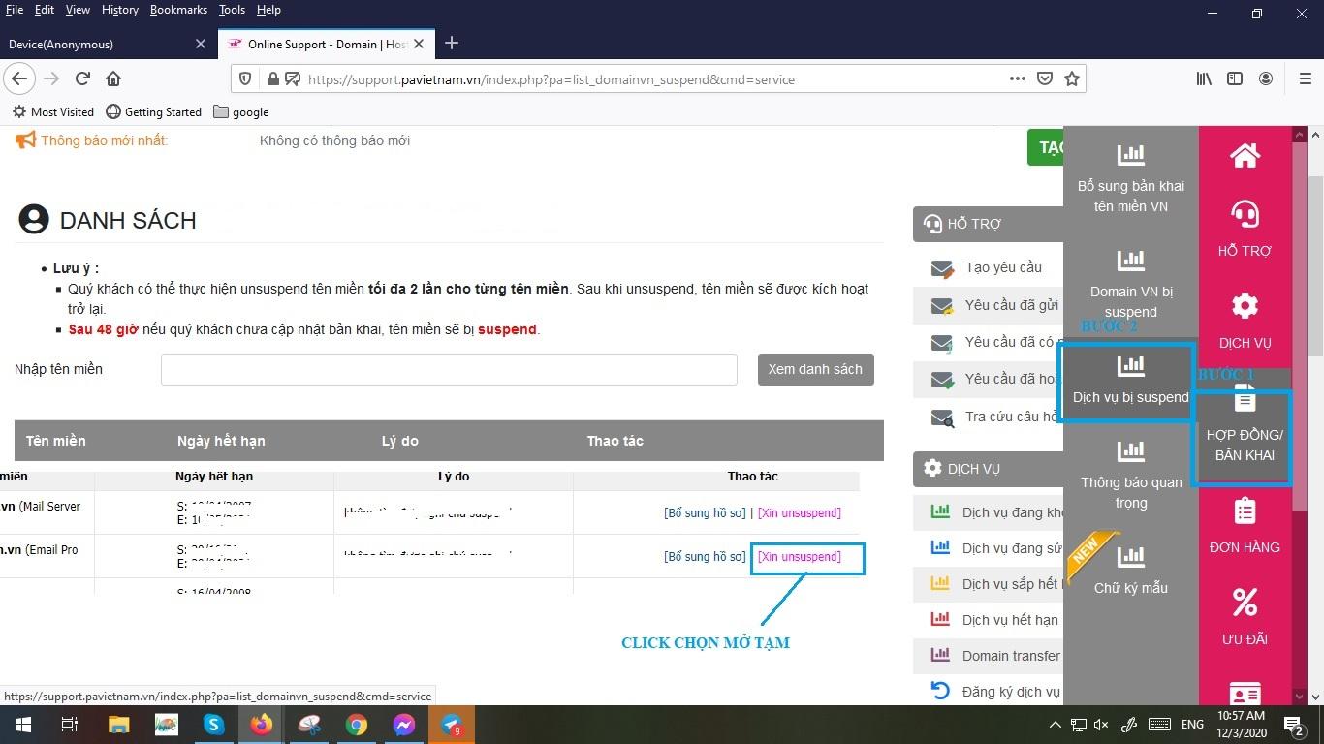Select Dịch vụ bị suspend submenu item
Image resolution: width=1324 pixels, height=744 pixels.
coord(1131,380)
